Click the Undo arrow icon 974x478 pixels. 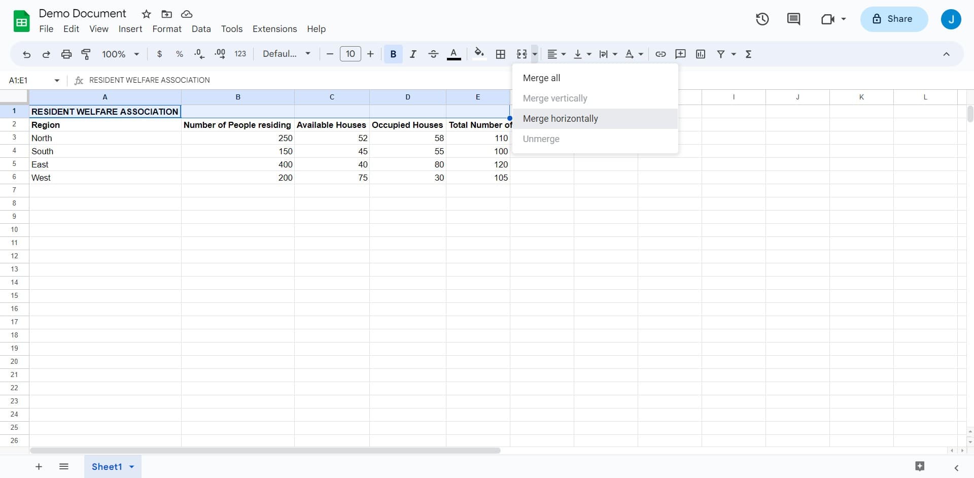[26, 54]
